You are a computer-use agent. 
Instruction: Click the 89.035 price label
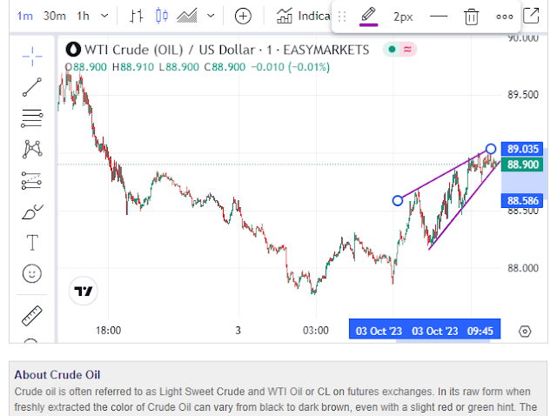522,149
